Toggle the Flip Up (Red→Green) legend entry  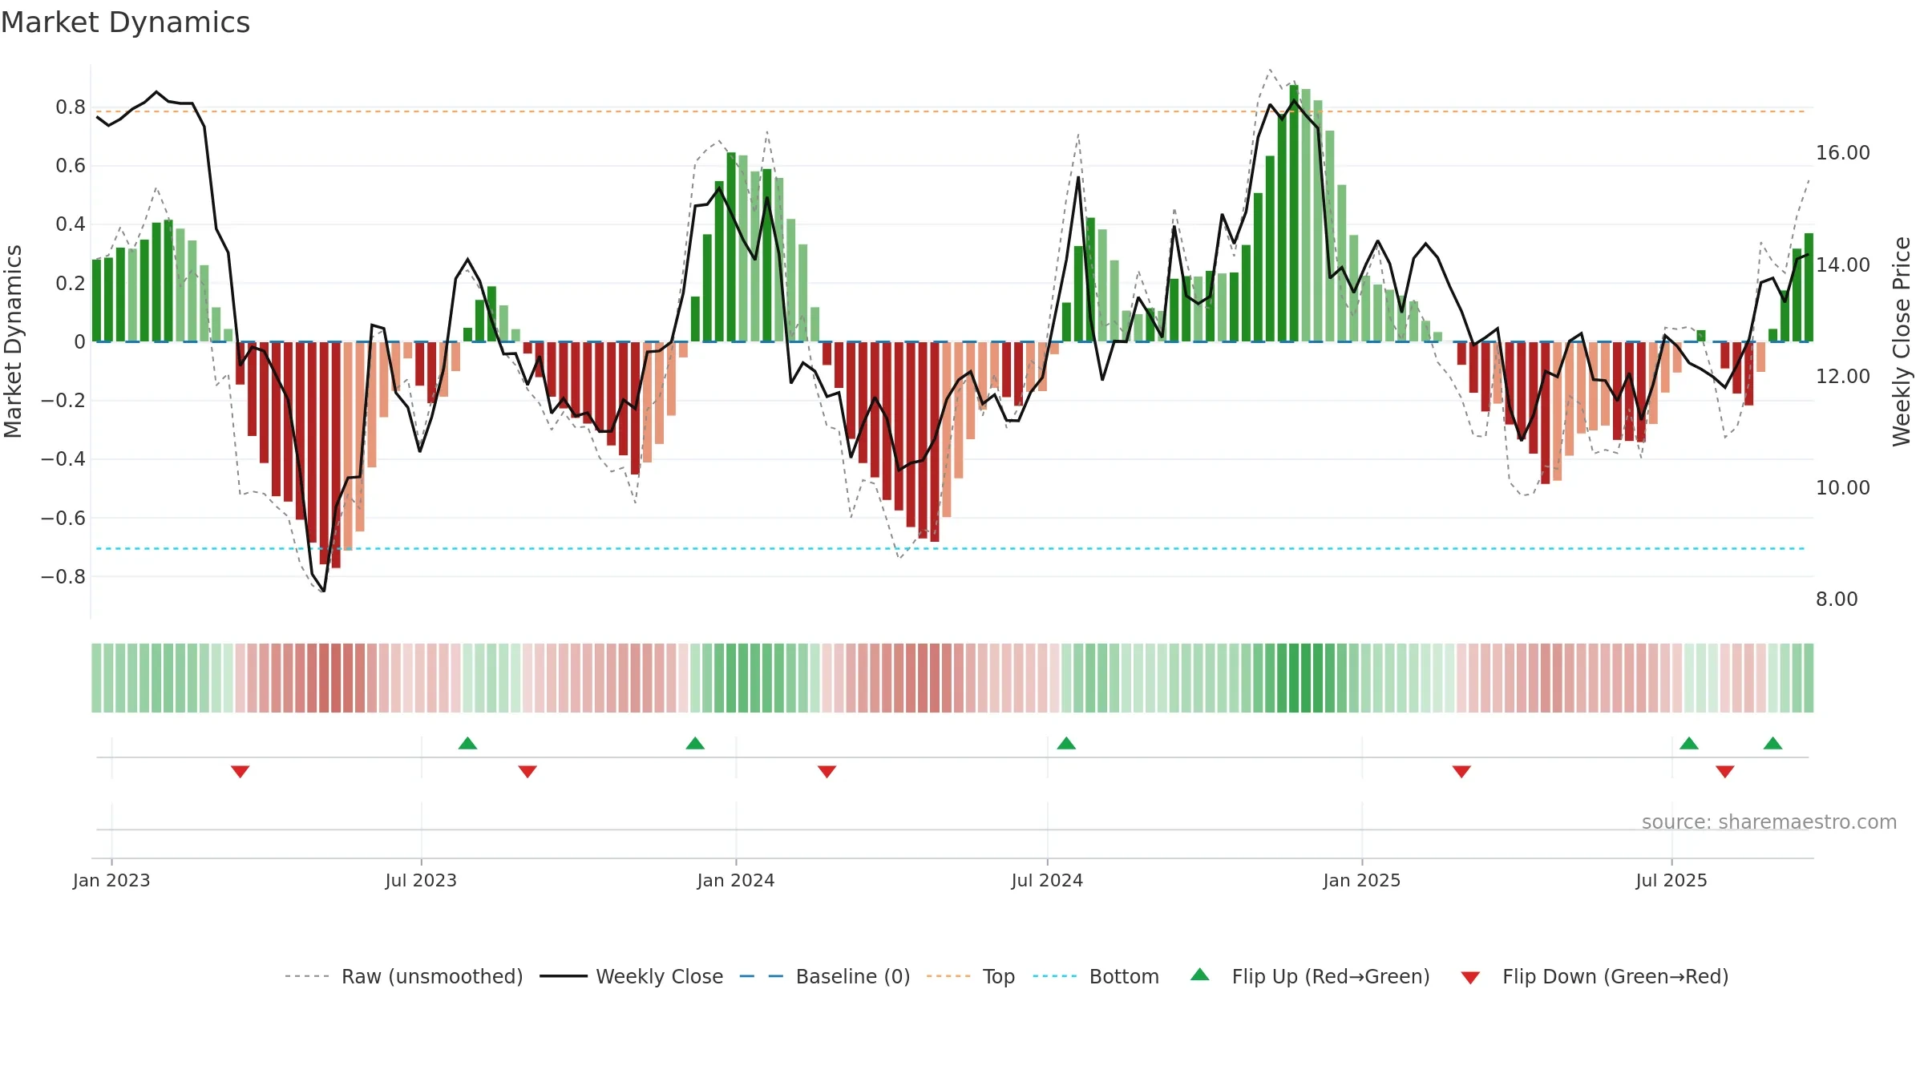click(x=1310, y=976)
